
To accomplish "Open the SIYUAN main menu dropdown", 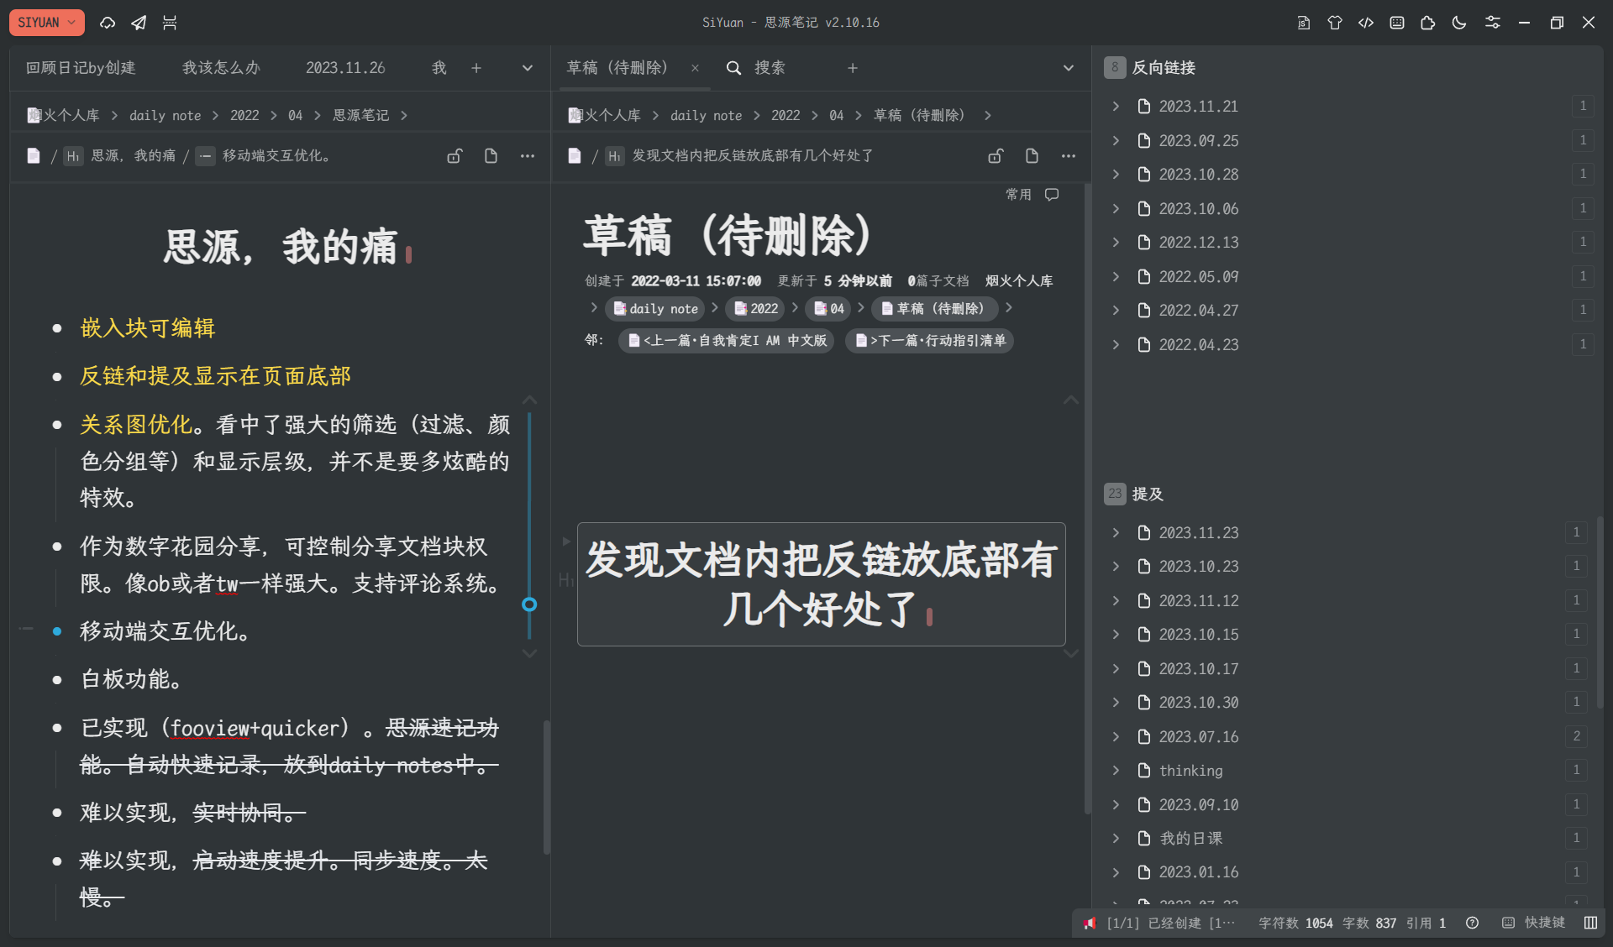I will tap(46, 23).
